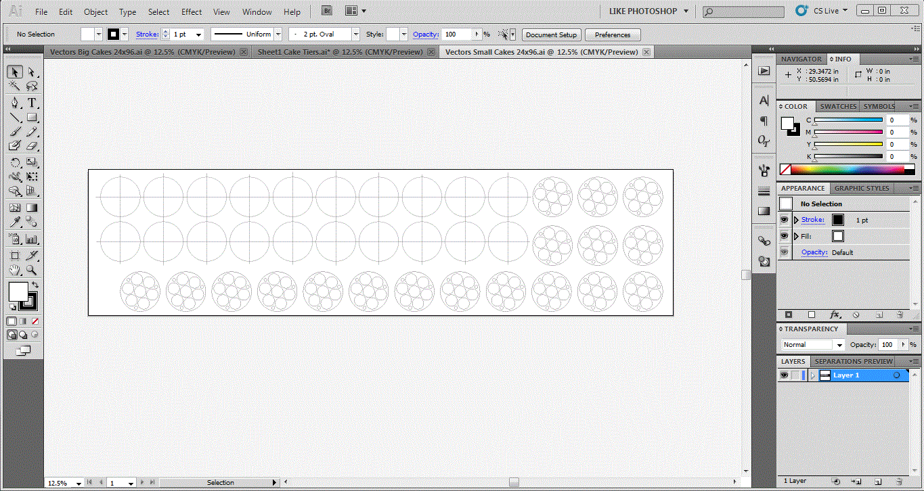Image resolution: width=924 pixels, height=491 pixels.
Task: Switch to Vectors Big Cakes 24x96.ai tab
Action: pyautogui.click(x=143, y=52)
